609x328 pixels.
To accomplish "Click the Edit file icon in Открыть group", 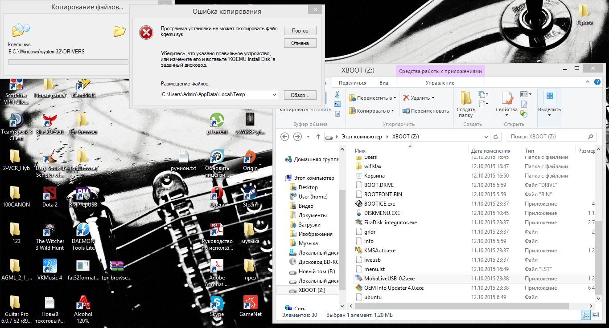I will [524, 104].
